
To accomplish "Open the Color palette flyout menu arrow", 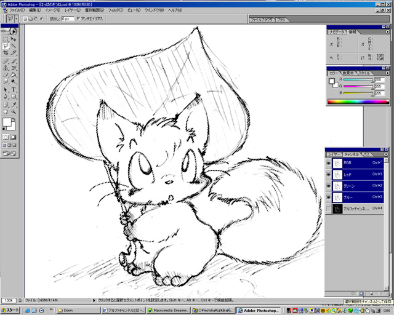I will [x=387, y=73].
